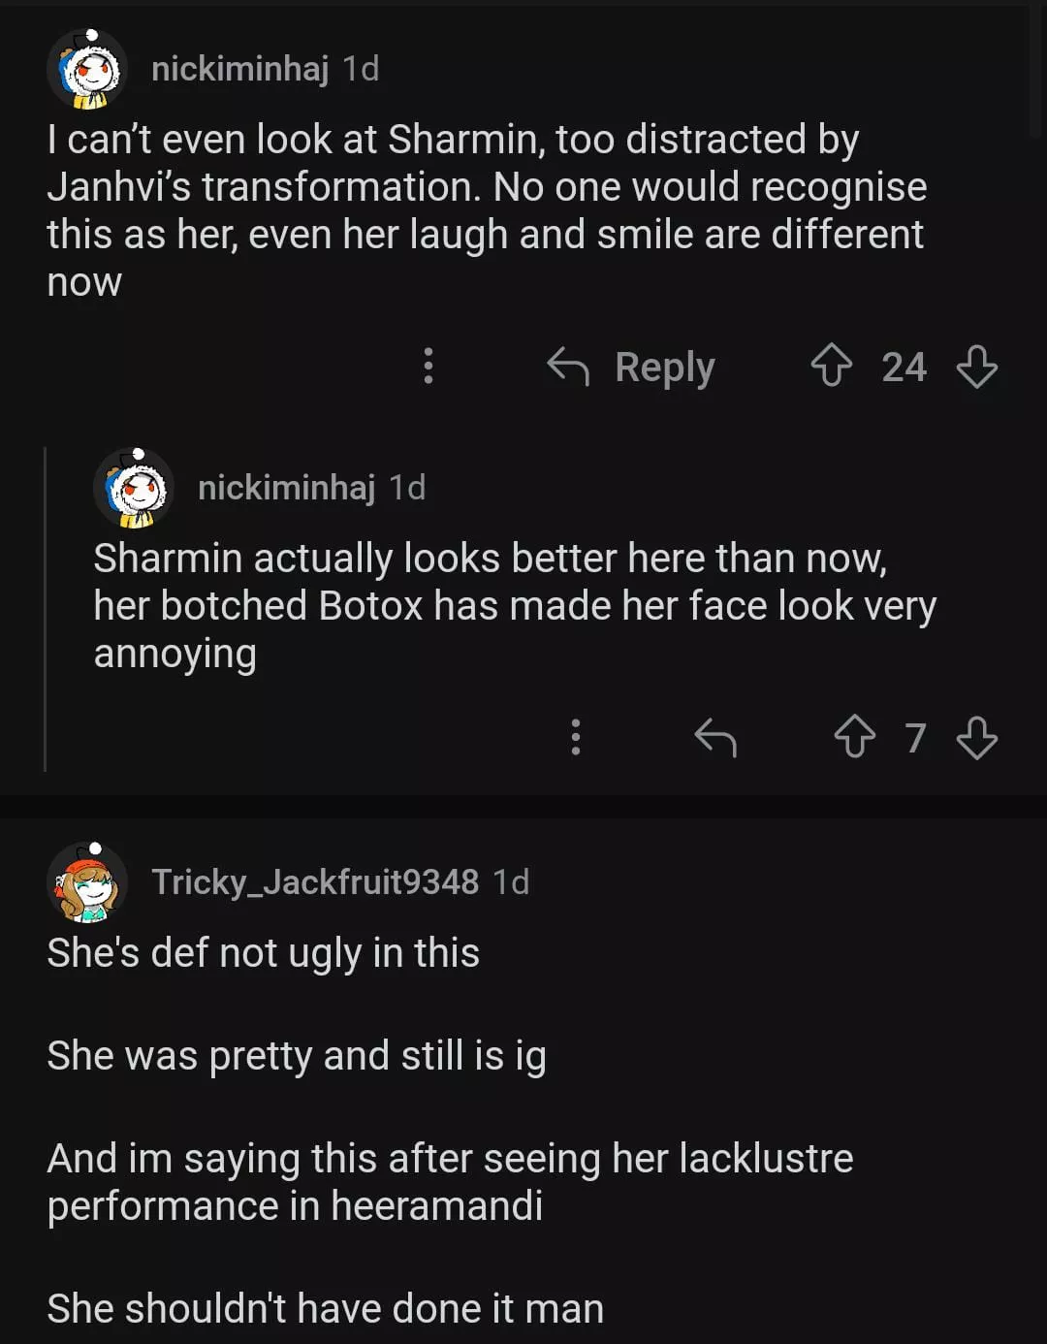Viewport: 1047px width, 1344px height.
Task: Open three-dot menu on Janhvi transformation comment
Action: point(428,367)
